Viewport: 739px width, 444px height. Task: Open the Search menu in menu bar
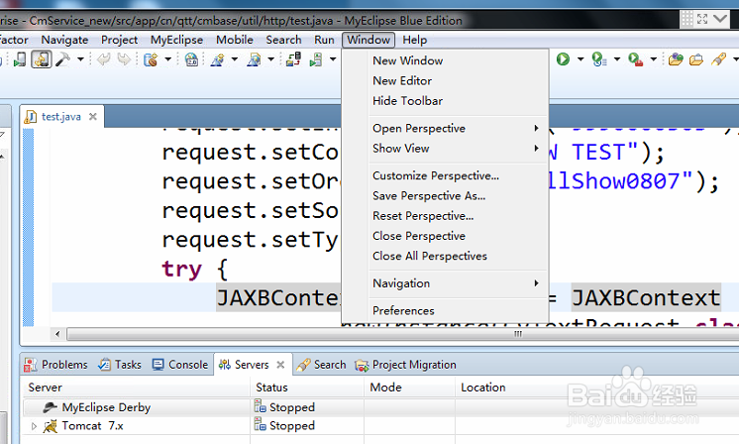283,40
